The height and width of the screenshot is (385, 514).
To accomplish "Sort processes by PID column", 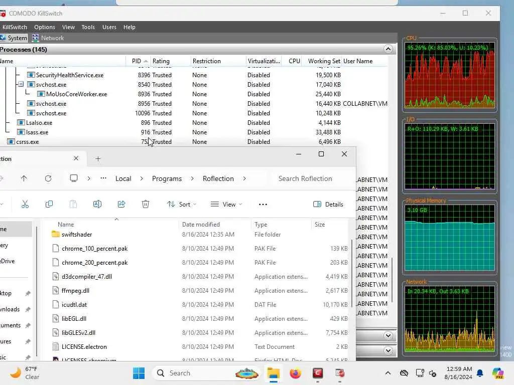I will 139,61.
